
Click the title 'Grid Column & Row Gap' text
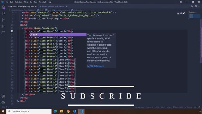(45, 19)
